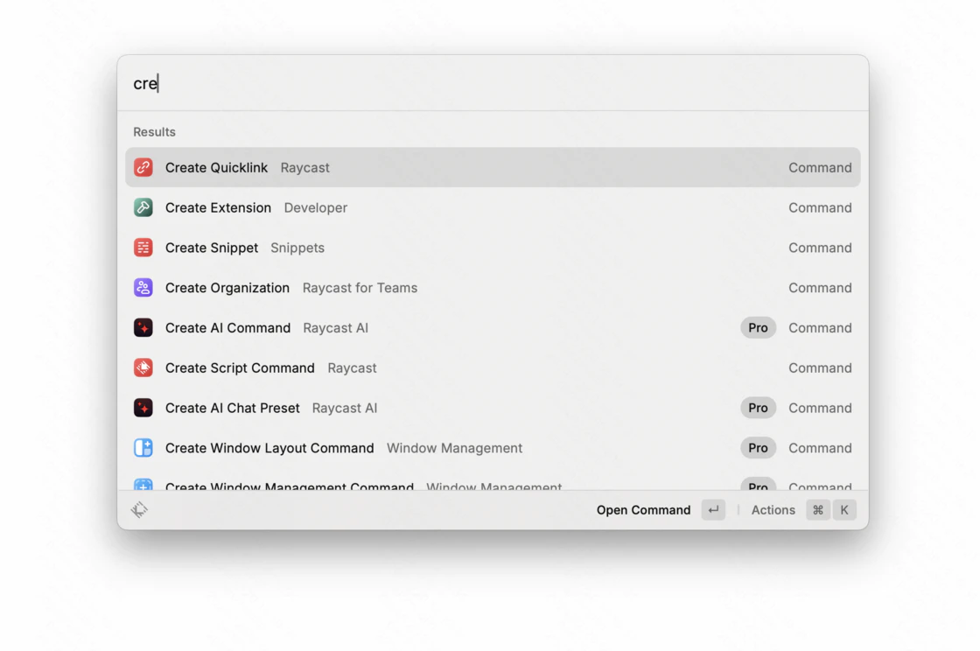Select 'Create Organization' result

(x=493, y=287)
